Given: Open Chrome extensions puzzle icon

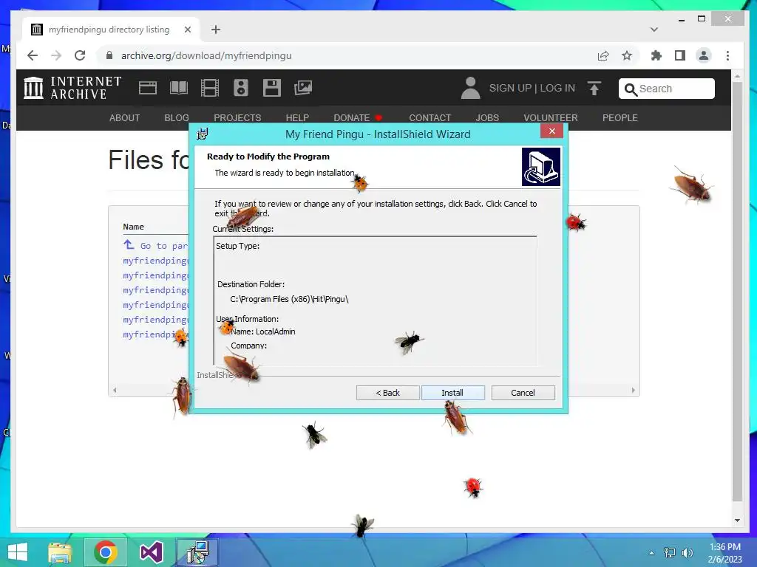Looking at the screenshot, I should point(656,55).
